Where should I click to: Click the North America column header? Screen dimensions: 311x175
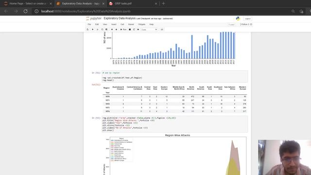[190, 88]
